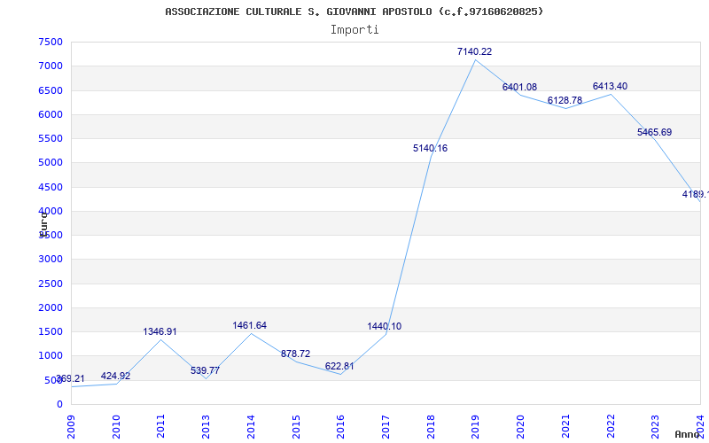This screenshot has height=443, width=709.
Task: Select the 424.92 data label
Action: 115,376
